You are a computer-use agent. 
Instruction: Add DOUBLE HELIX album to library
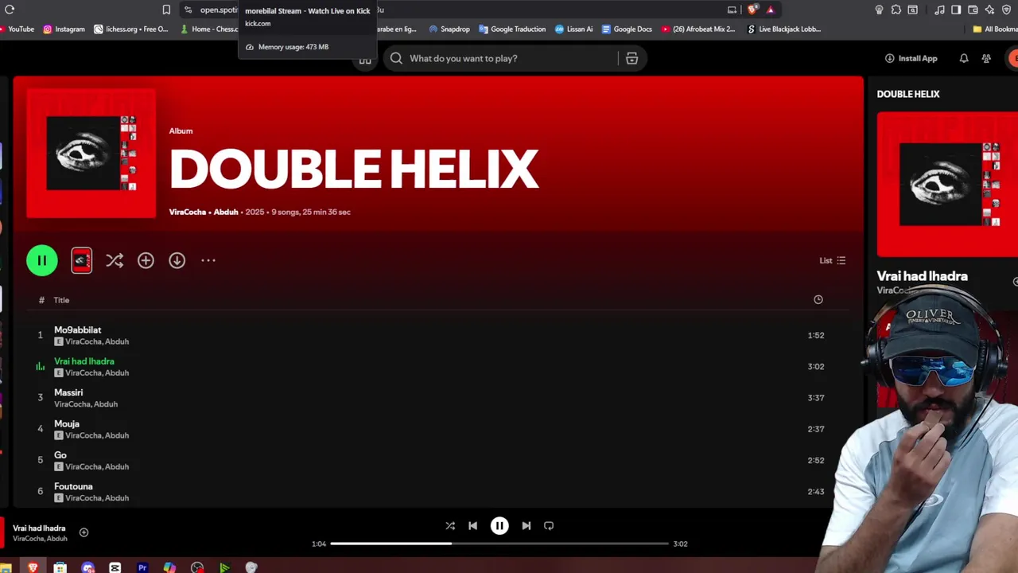coord(146,260)
